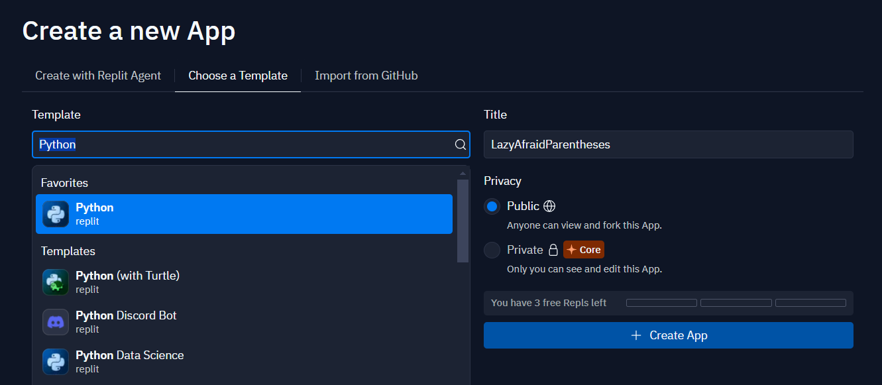
Task: Select the Public privacy radio button
Action: tap(492, 206)
